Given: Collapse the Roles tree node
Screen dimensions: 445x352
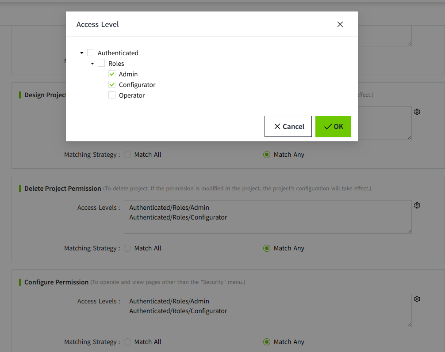Looking at the screenshot, I should click(x=92, y=64).
